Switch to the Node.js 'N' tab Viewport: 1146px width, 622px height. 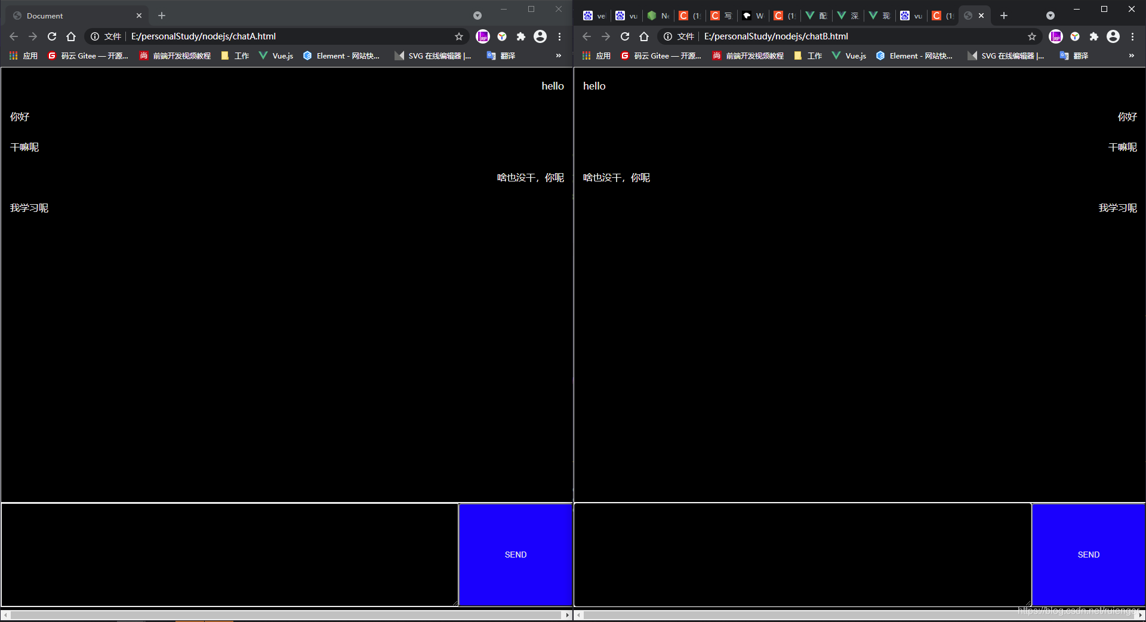point(658,16)
